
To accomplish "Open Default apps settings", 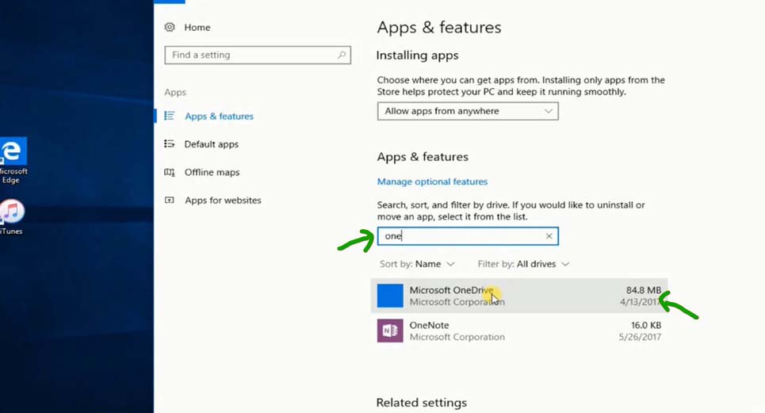I will coord(211,144).
